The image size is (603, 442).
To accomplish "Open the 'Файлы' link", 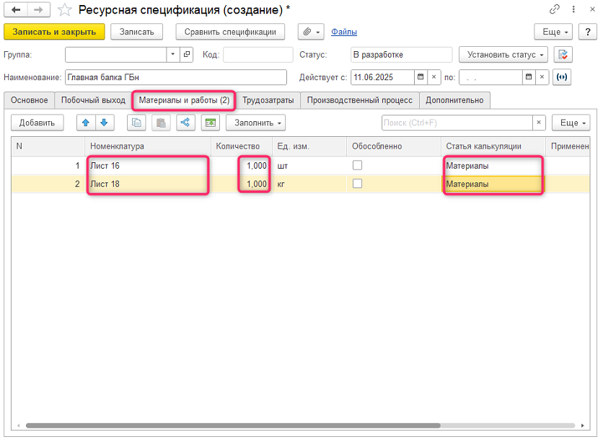I will click(x=344, y=32).
